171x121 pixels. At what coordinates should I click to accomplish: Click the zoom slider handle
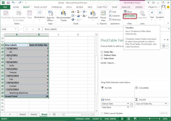click(150, 119)
